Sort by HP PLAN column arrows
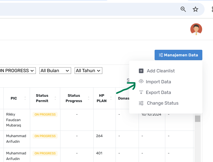 click(x=111, y=98)
